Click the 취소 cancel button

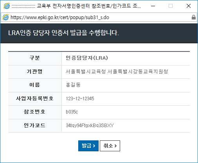coord(110,146)
